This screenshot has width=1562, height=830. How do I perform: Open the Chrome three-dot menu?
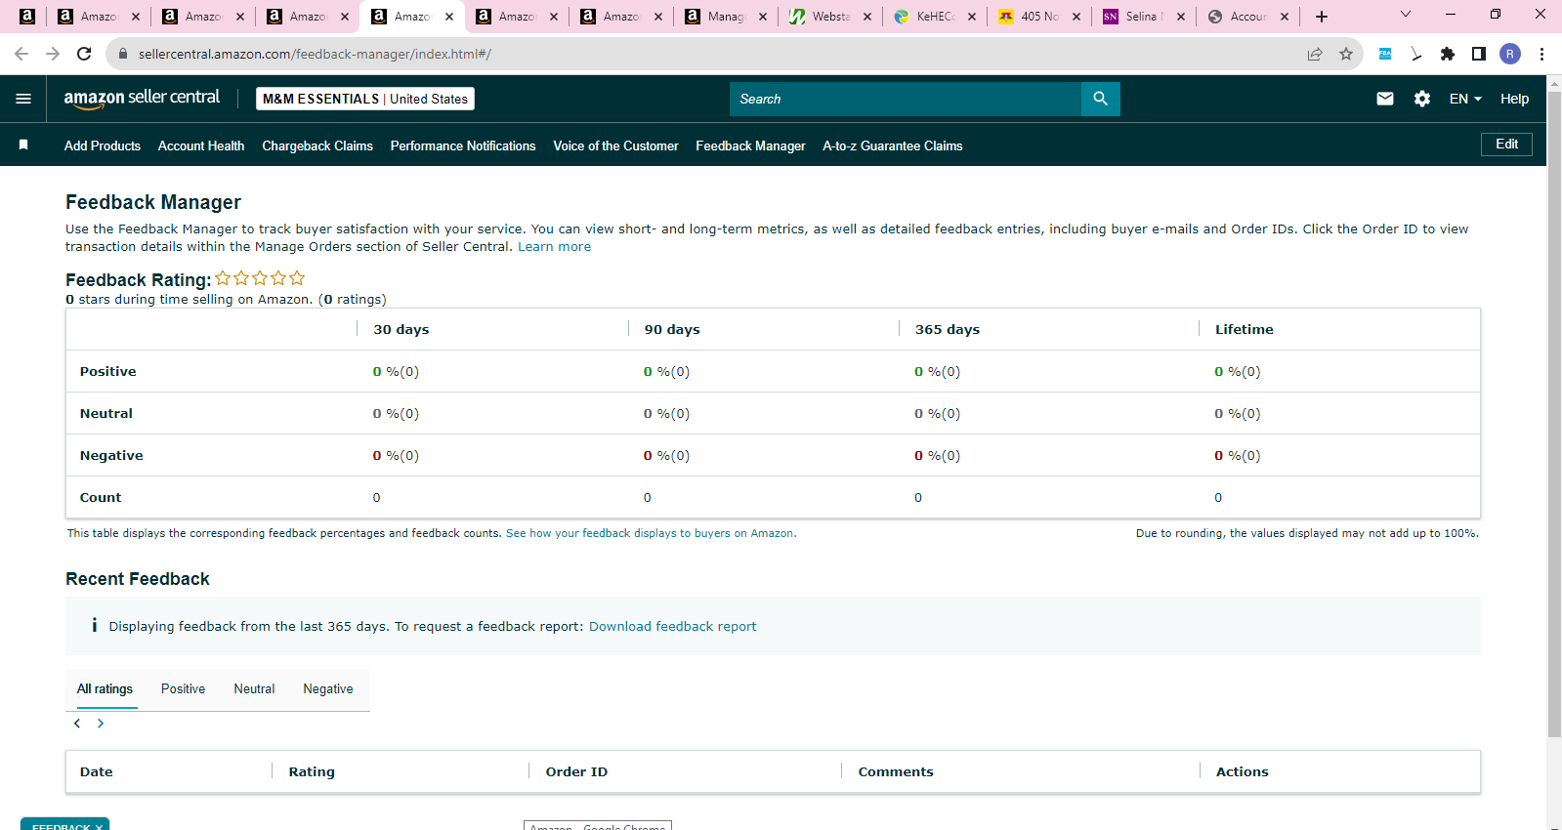(x=1541, y=54)
